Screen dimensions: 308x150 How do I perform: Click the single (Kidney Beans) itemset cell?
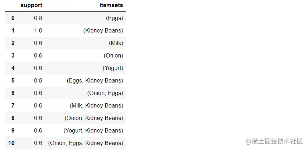pos(103,30)
